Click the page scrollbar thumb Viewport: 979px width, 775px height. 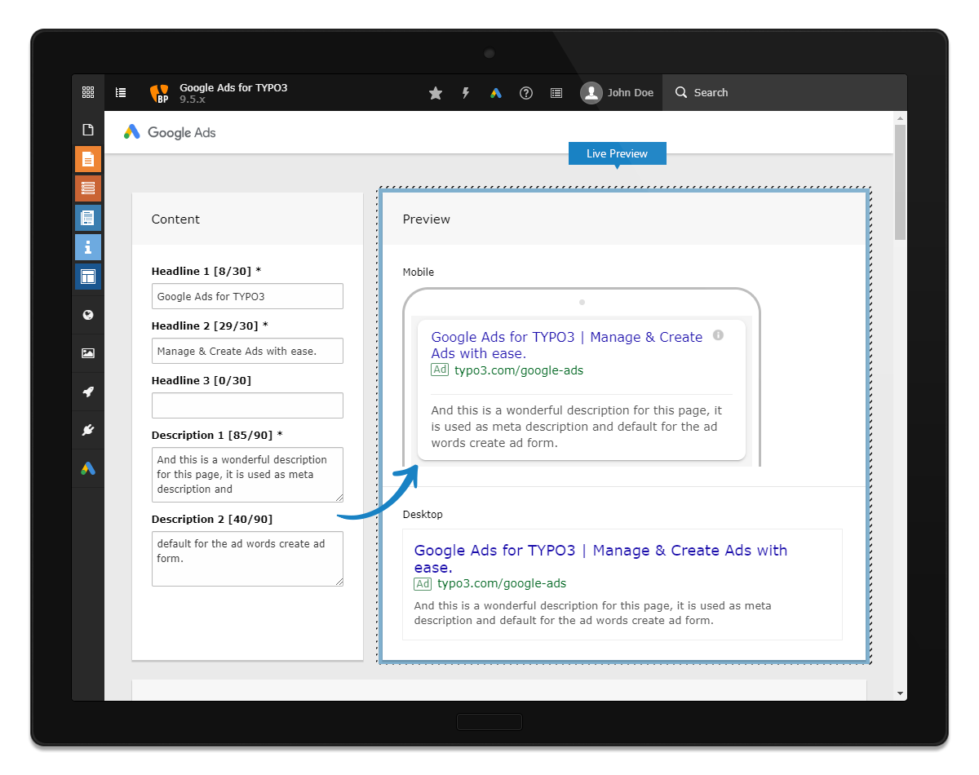pyautogui.click(x=900, y=182)
